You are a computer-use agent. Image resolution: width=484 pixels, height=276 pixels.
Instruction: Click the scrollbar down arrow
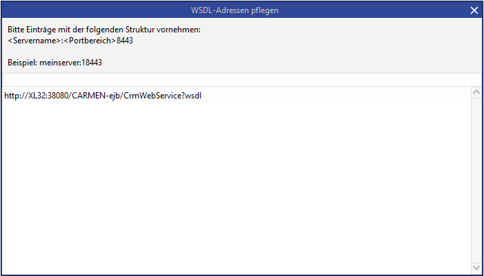pos(476,267)
